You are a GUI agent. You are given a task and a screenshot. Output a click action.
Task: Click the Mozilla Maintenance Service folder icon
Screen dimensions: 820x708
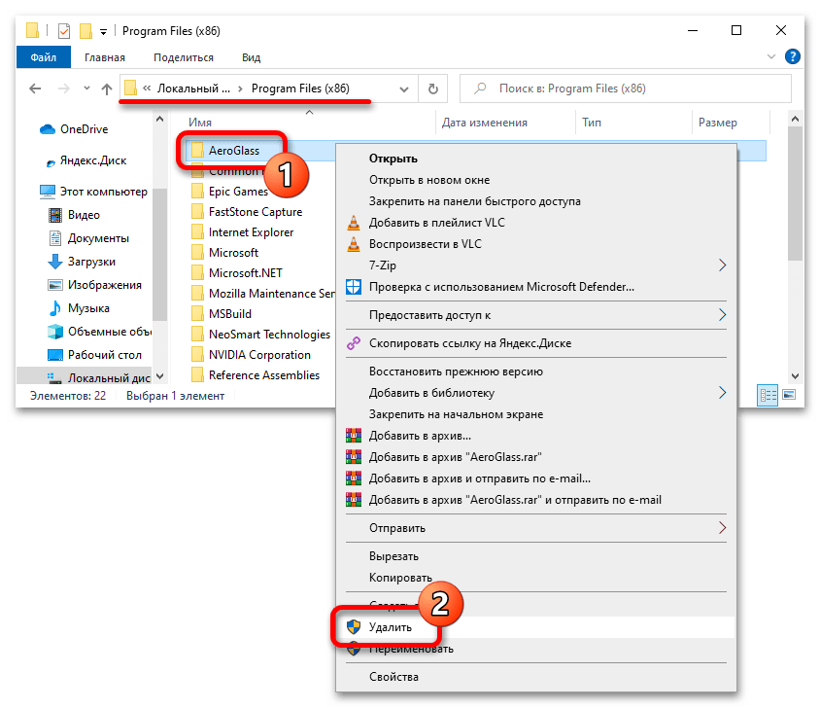pos(197,294)
